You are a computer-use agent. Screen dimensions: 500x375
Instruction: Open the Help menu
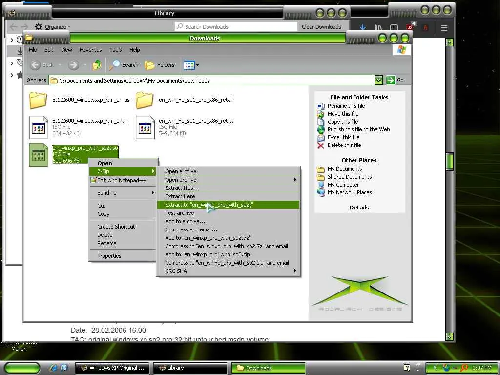pyautogui.click(x=135, y=50)
